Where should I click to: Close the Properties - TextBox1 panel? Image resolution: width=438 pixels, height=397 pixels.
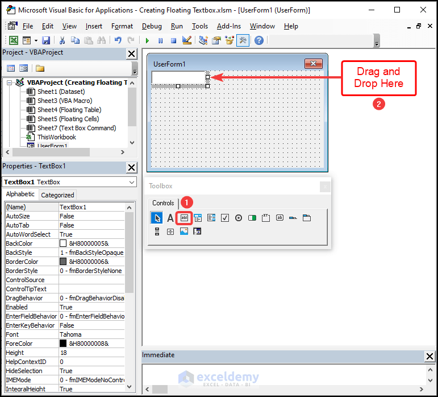point(131,167)
